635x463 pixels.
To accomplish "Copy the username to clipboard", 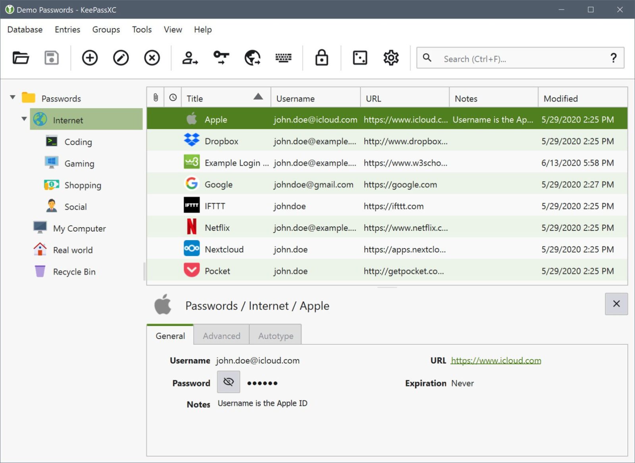I will click(189, 57).
